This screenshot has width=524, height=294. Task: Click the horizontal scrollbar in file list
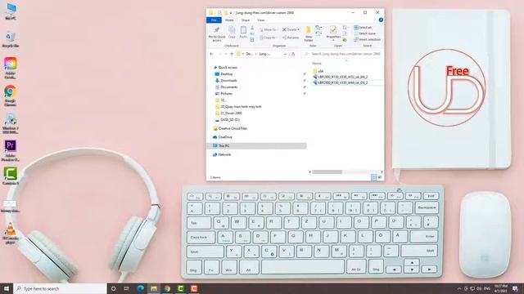click(x=327, y=172)
